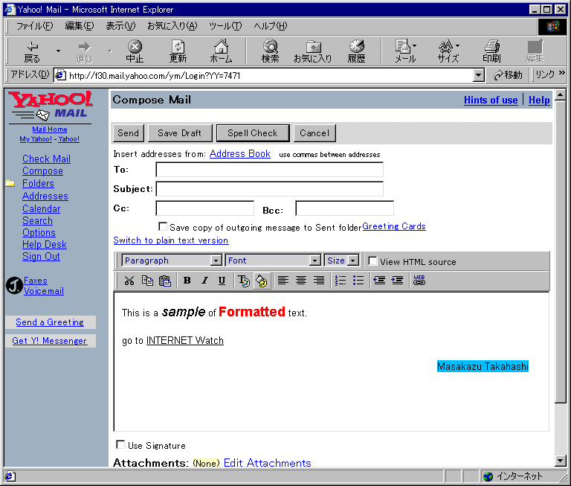Open the Tools (ツール) menu

225,26
